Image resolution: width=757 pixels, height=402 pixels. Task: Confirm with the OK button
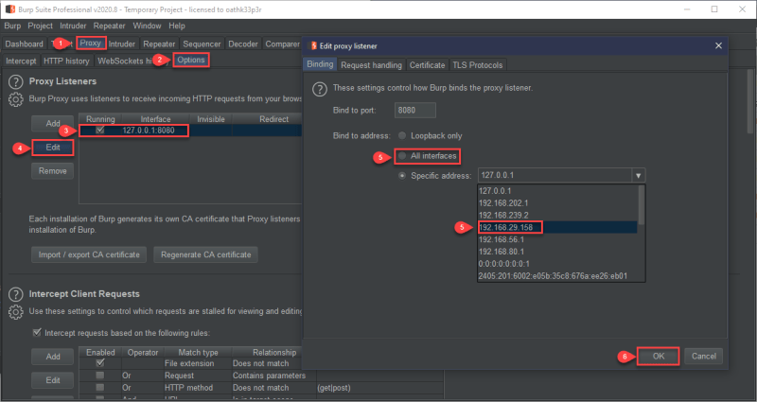658,357
